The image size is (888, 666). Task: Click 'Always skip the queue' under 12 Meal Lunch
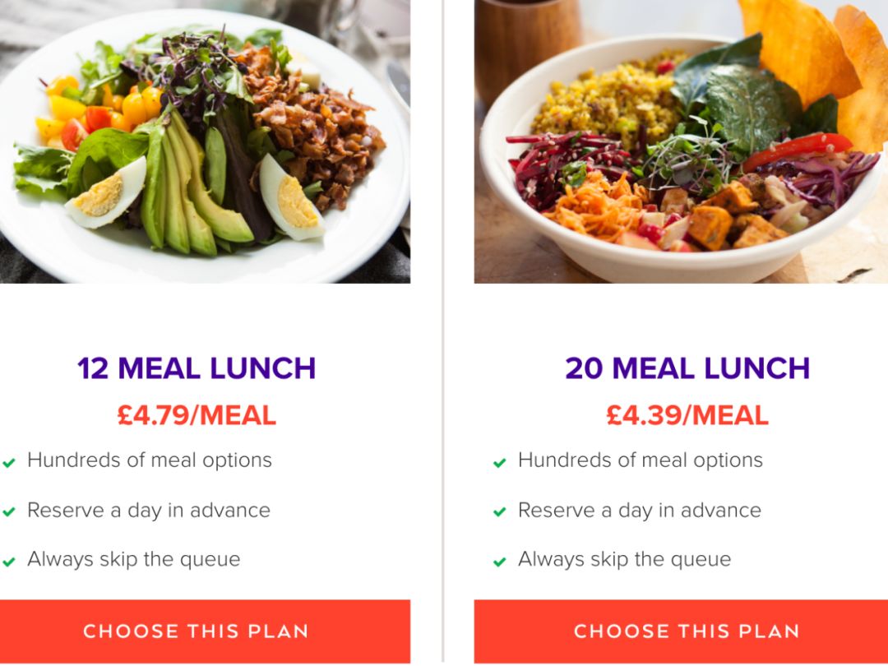point(134,559)
